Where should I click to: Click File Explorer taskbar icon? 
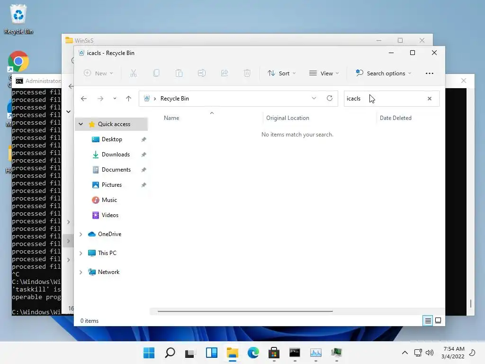point(232,353)
